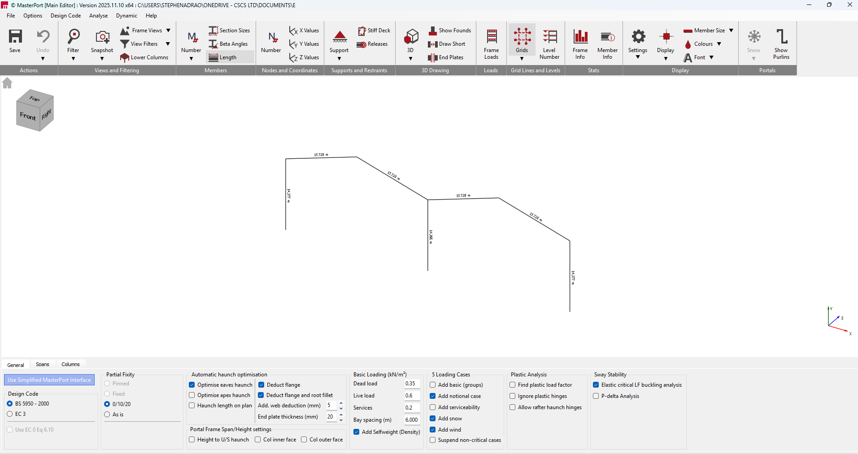The image size is (858, 454).
Task: Increase End plate thickness stepper
Action: click(x=341, y=415)
